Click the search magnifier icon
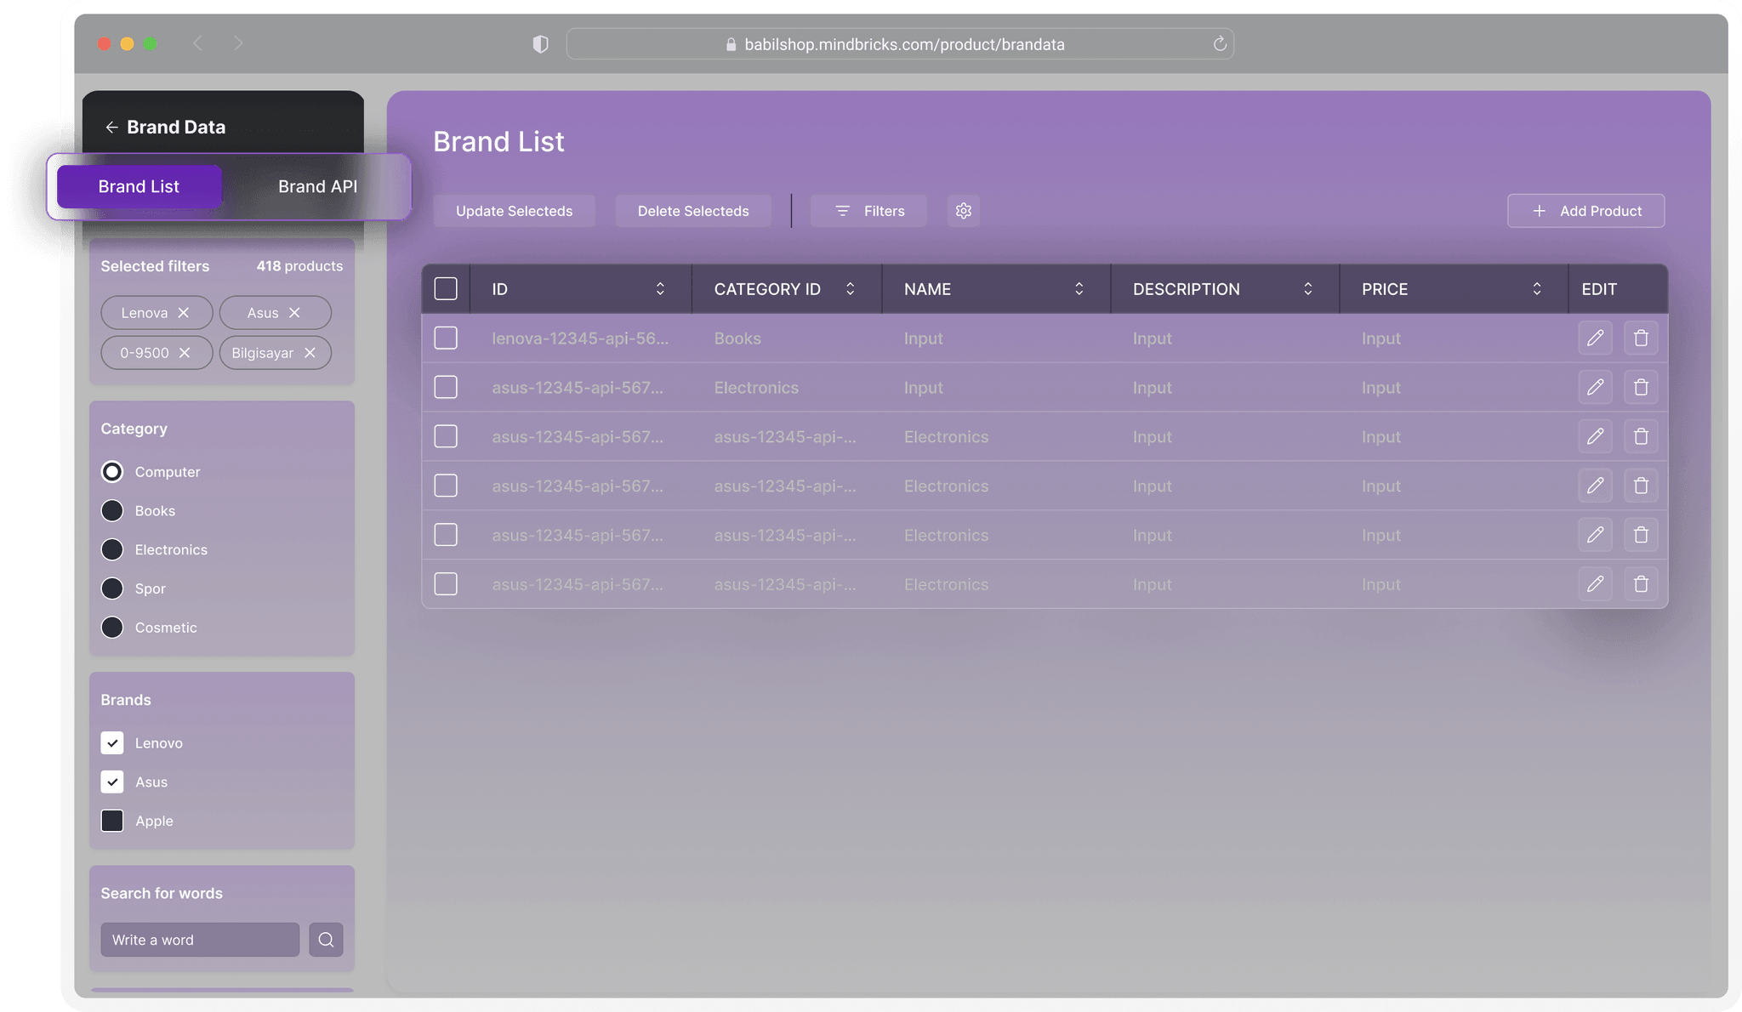 [326, 939]
